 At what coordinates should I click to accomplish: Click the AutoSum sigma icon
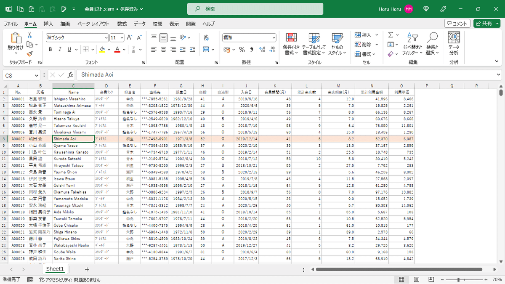391,35
